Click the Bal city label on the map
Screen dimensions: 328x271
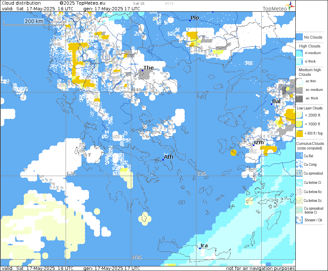276,101
